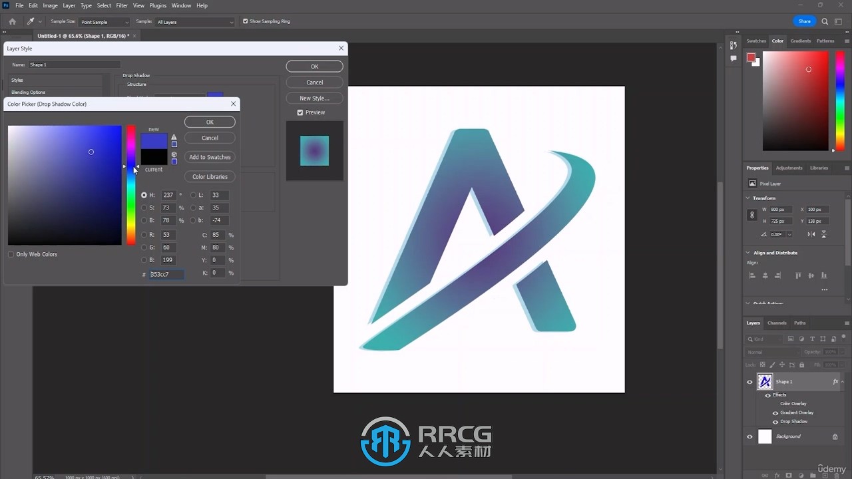Select the R red radio button
The width and height of the screenshot is (852, 479).
click(144, 235)
